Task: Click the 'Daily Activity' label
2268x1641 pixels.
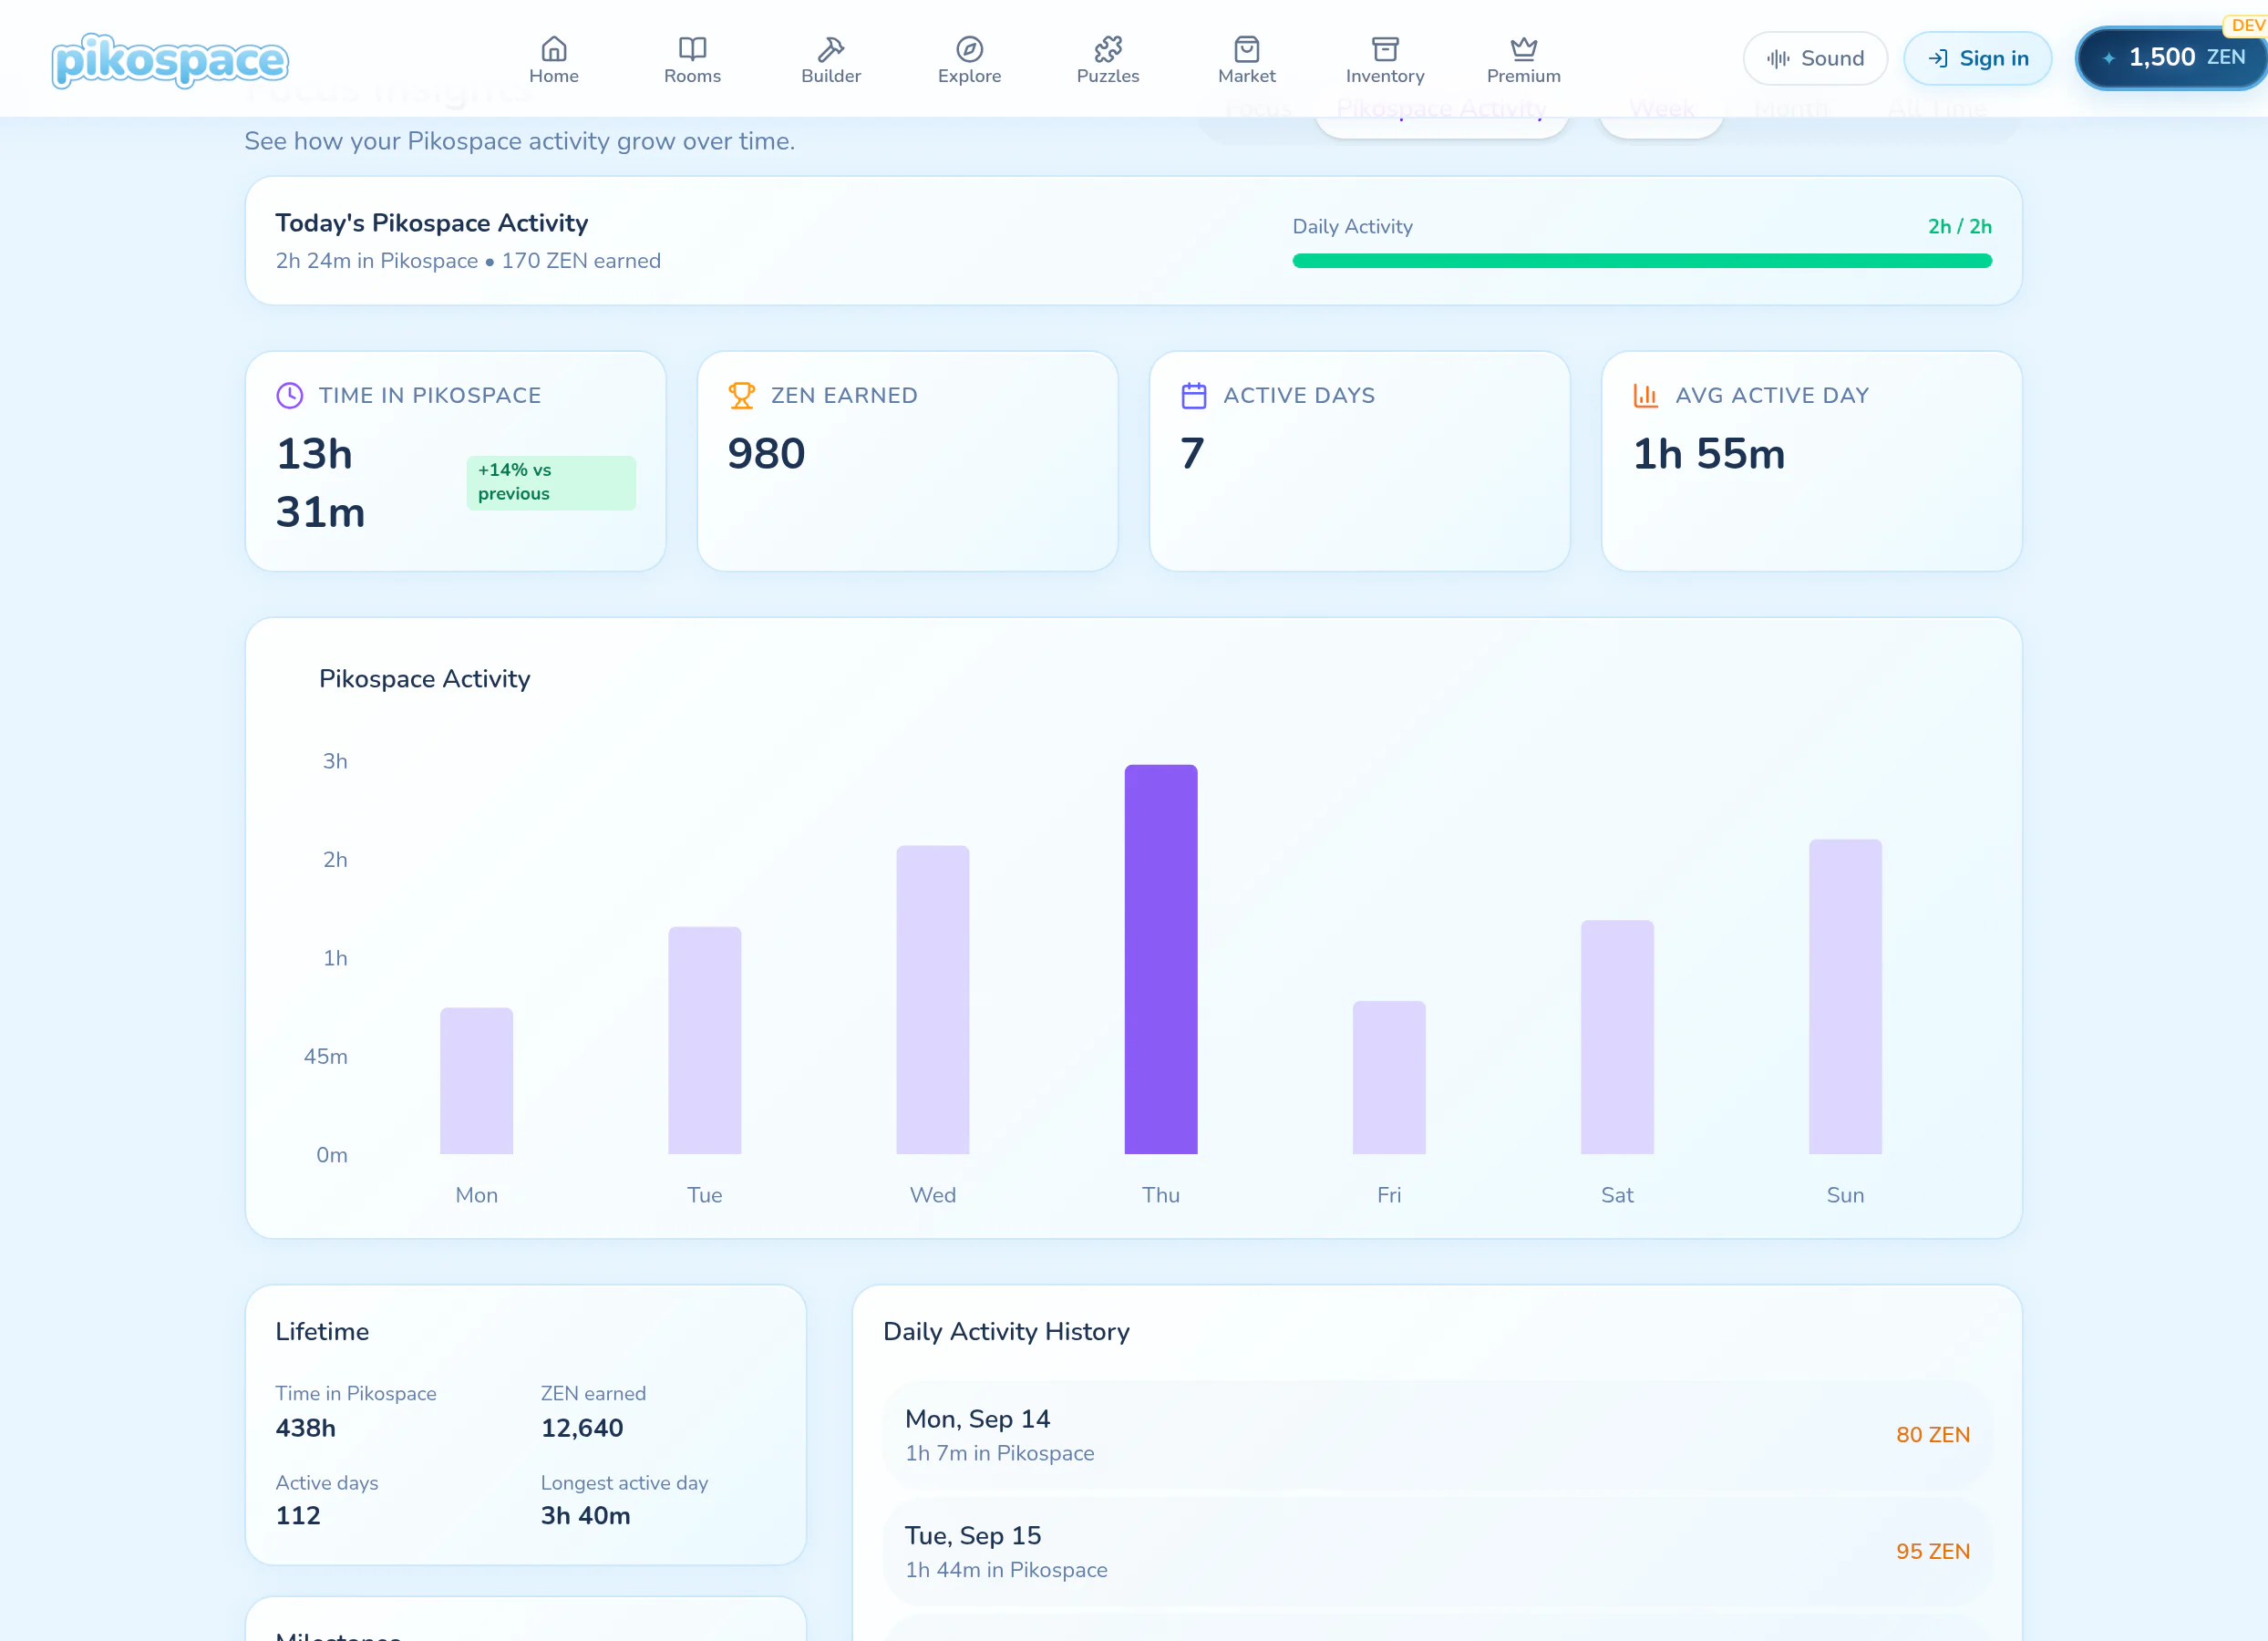Action: (1352, 227)
